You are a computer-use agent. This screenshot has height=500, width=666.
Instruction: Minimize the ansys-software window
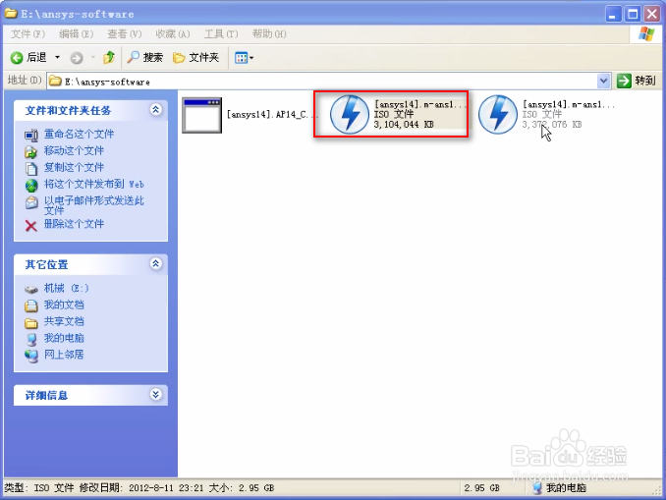click(x=613, y=14)
